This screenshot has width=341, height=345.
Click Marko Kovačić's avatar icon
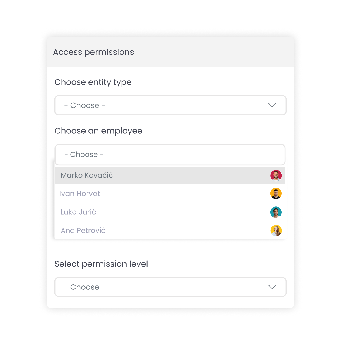coord(276,175)
